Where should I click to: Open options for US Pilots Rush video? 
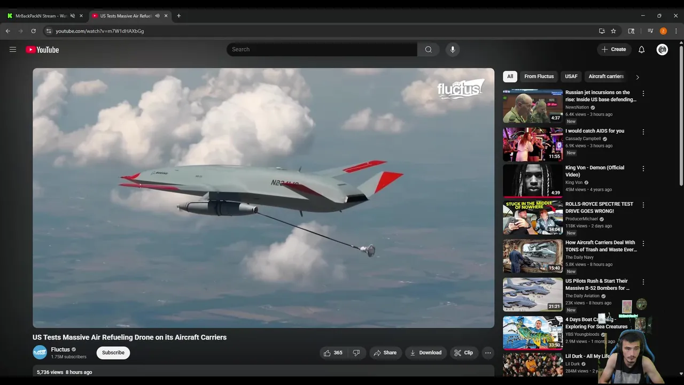(643, 282)
